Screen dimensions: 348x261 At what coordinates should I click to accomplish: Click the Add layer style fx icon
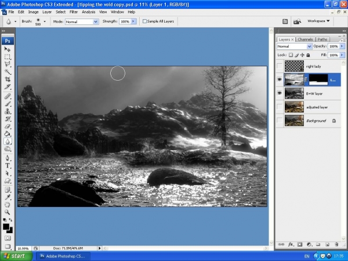[x=291, y=244]
